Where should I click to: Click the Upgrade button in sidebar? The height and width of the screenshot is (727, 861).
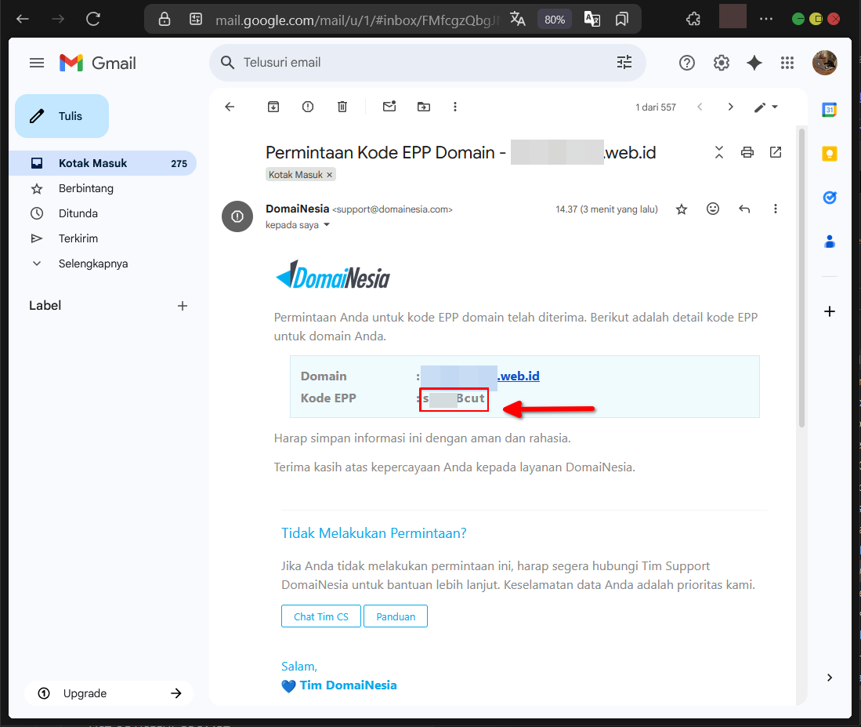109,693
